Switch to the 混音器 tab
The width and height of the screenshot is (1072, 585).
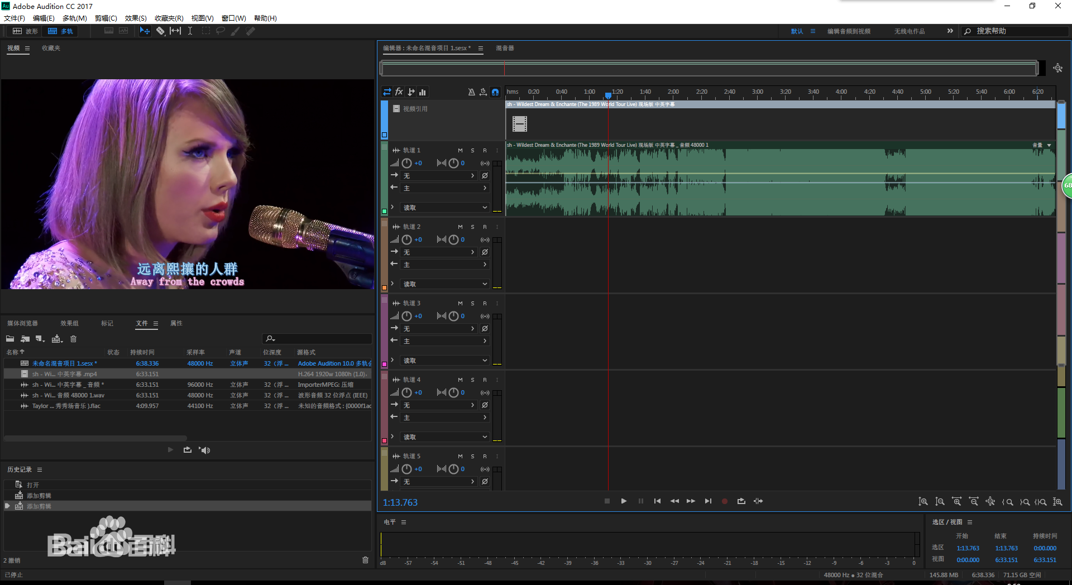point(505,48)
